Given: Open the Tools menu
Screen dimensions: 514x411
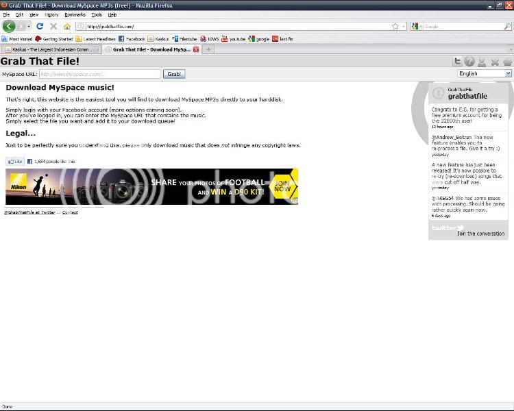Looking at the screenshot, I should (x=97, y=15).
